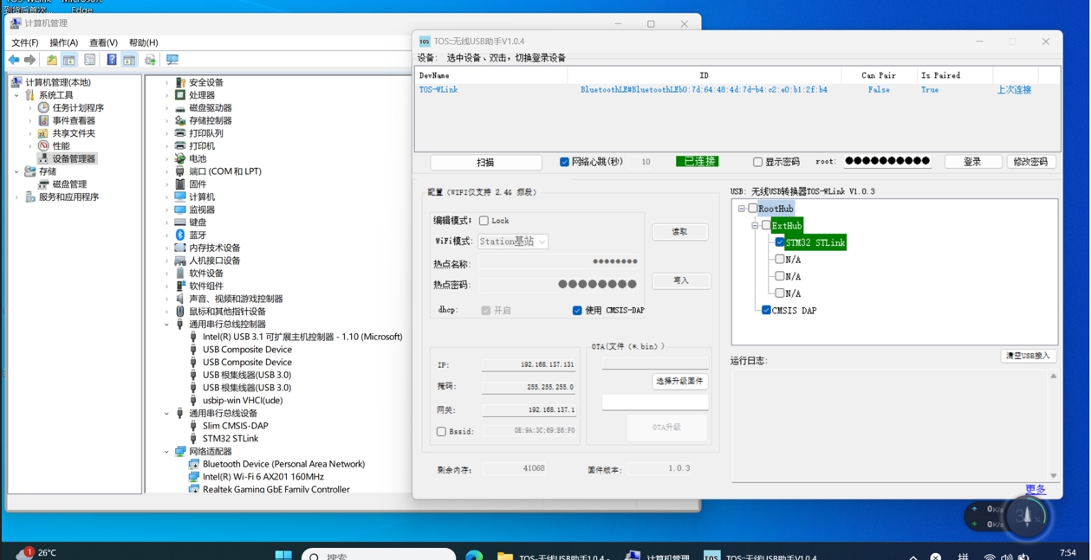Select the Monitors (监视器) device category
This screenshot has height=560, width=1091.
tap(202, 209)
